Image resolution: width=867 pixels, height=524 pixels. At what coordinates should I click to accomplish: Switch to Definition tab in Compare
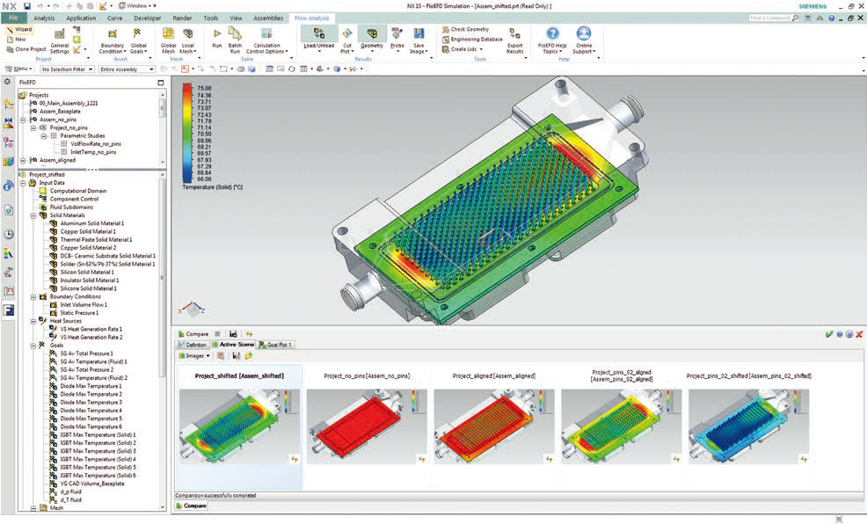pyautogui.click(x=192, y=345)
